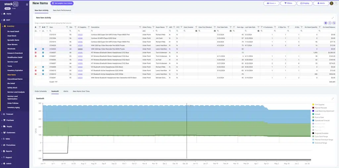
Task: Toggle Cycle Stock Range legend entry
Action: coord(320,137)
